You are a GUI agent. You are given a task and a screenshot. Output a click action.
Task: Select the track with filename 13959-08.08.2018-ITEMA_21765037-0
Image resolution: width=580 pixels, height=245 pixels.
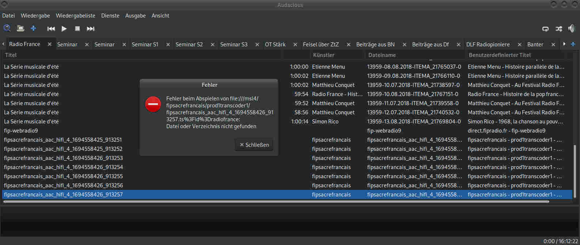pos(414,67)
